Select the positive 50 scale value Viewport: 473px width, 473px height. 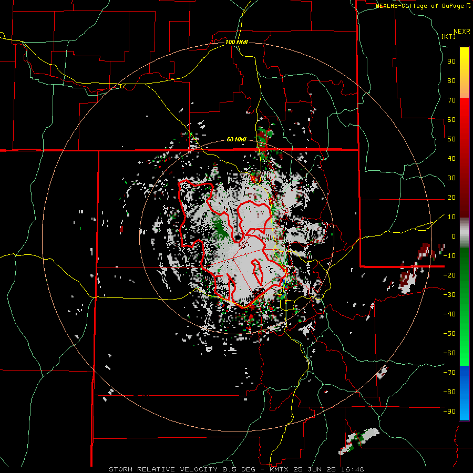coord(451,139)
